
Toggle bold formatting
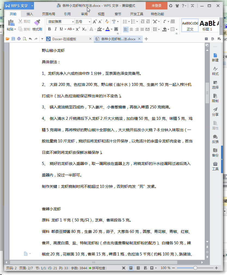(50, 29)
